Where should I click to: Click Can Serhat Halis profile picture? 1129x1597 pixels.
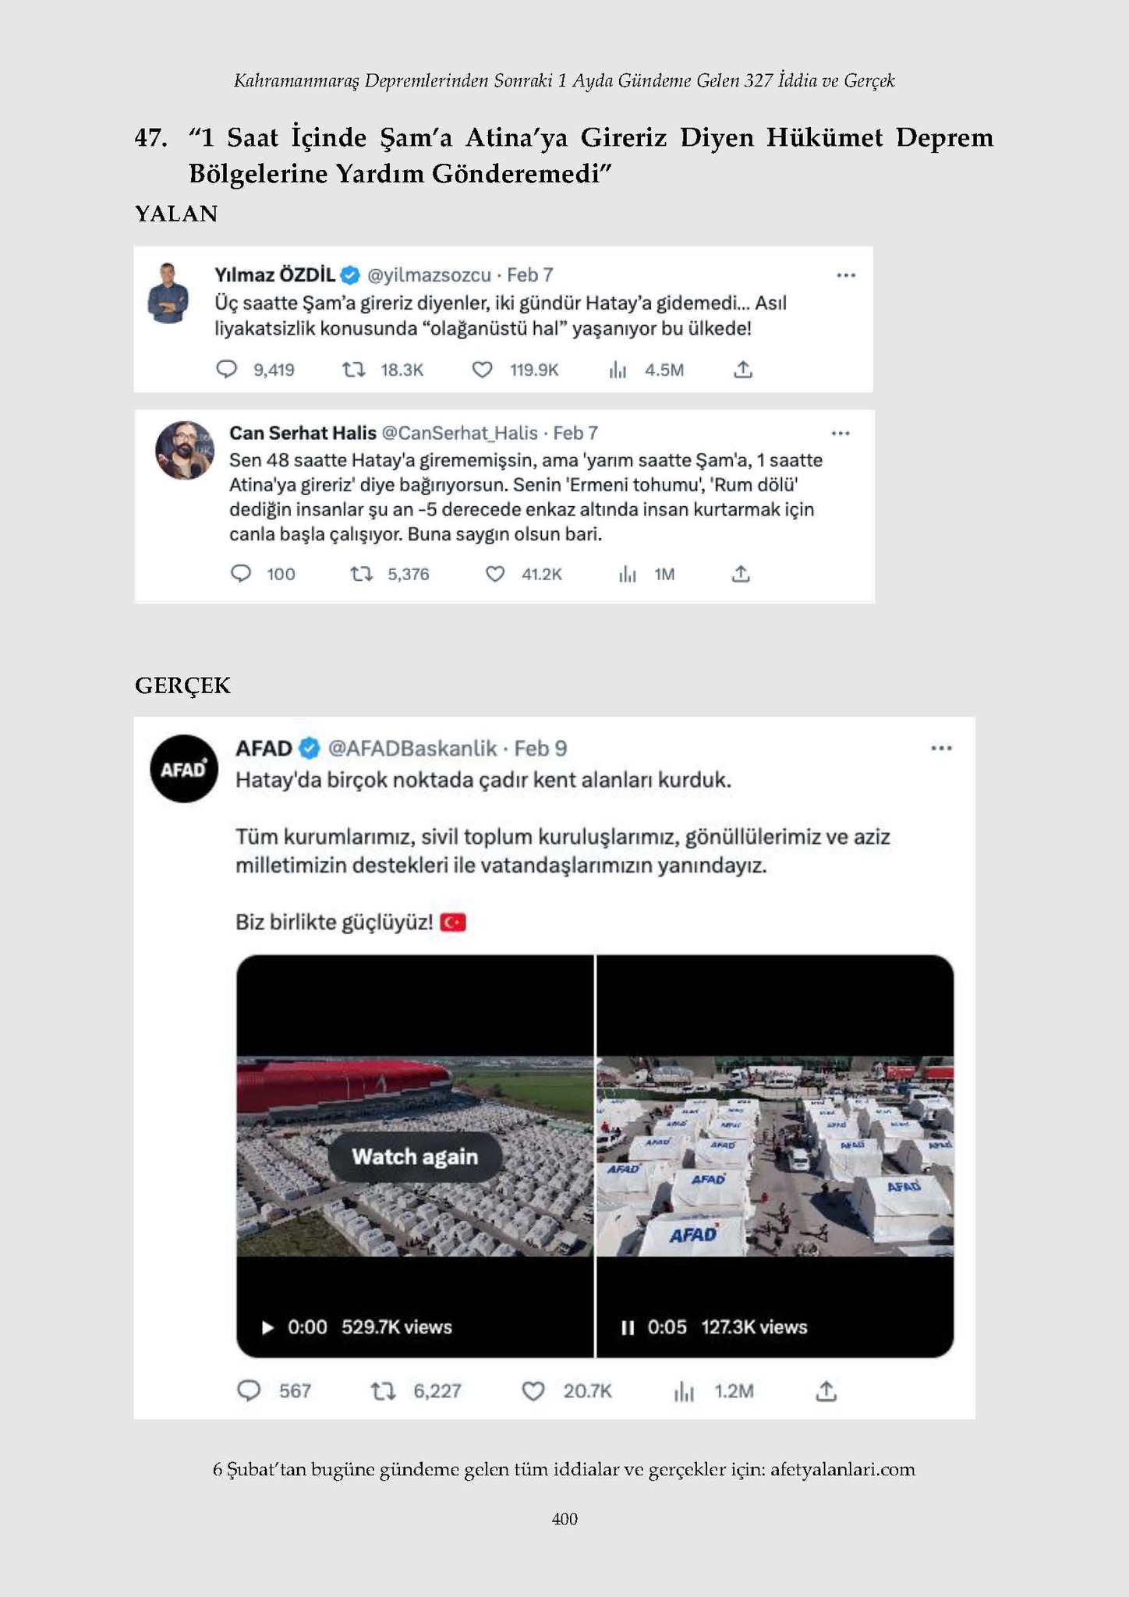pyautogui.click(x=185, y=451)
